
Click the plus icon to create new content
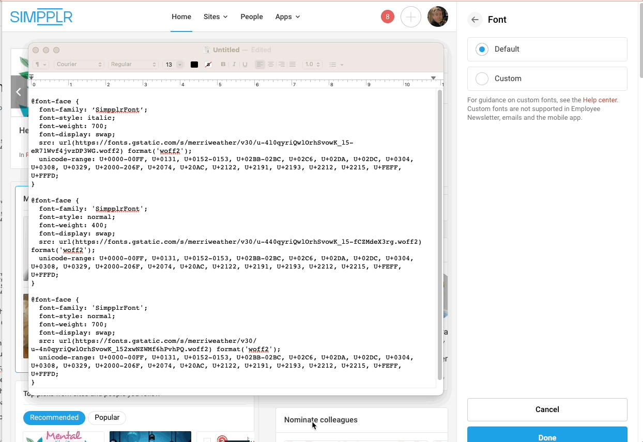tap(411, 17)
